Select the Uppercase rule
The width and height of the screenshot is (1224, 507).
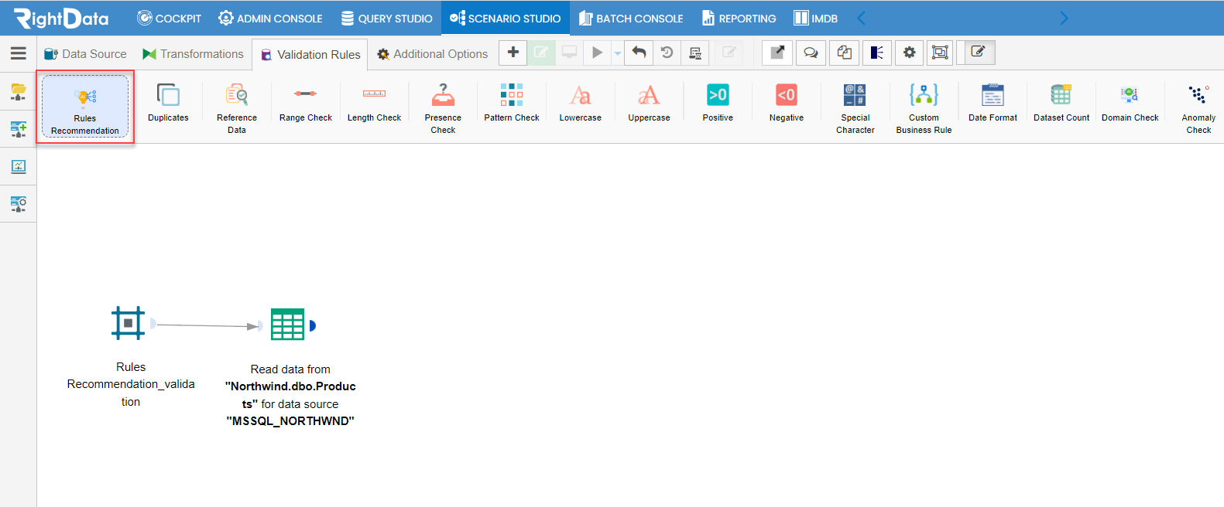point(649,103)
